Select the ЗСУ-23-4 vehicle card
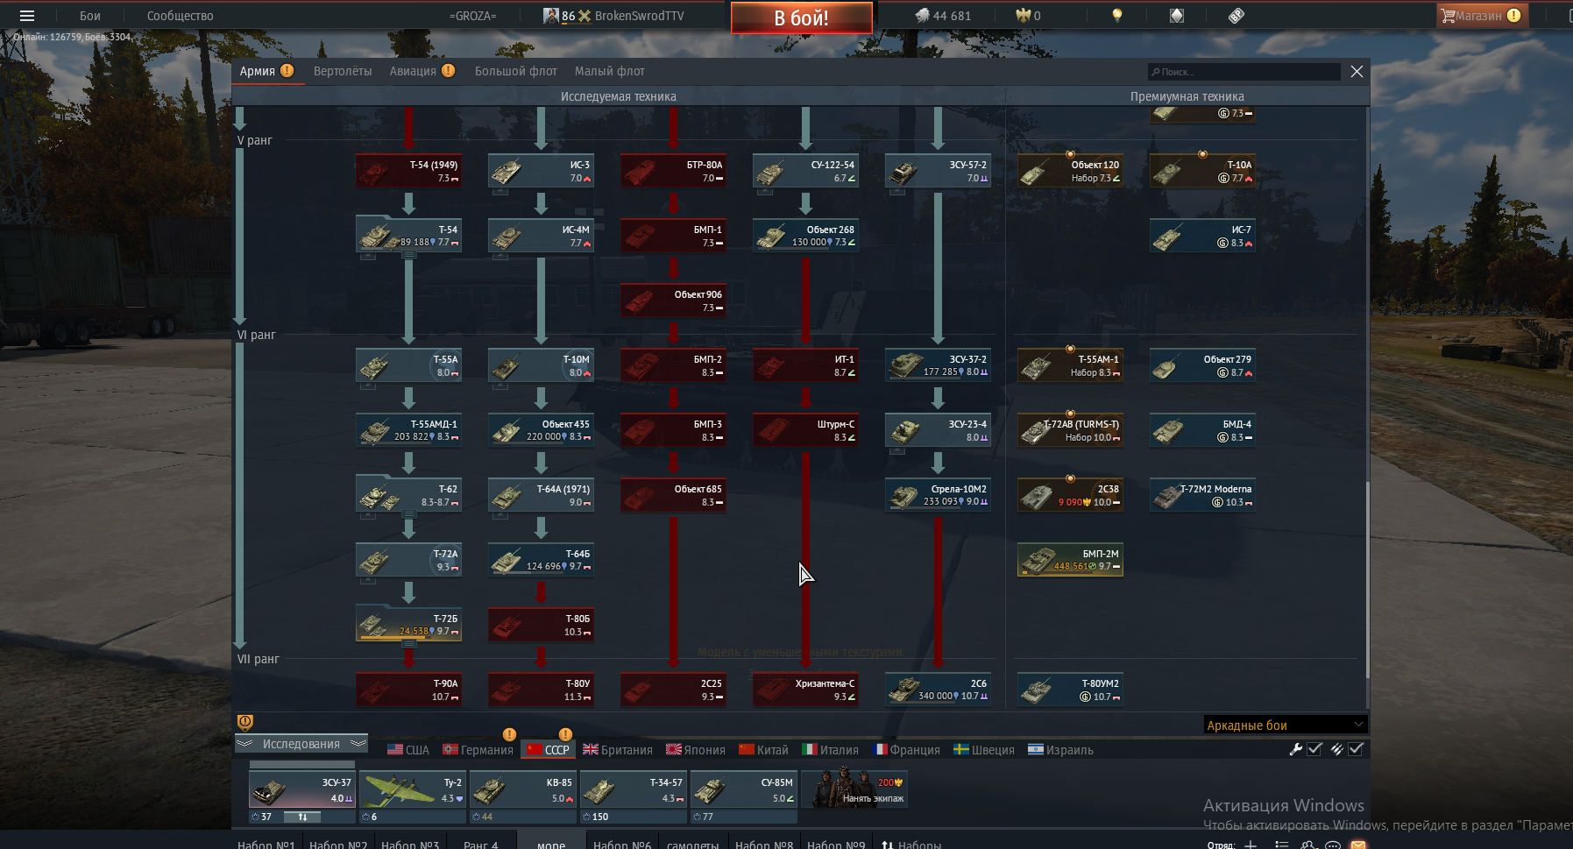This screenshot has height=849, width=1573. click(938, 430)
